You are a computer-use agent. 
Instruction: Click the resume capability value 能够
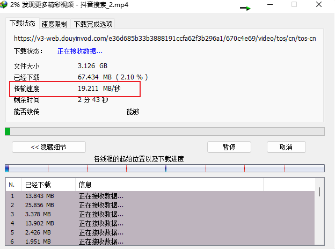(x=133, y=112)
